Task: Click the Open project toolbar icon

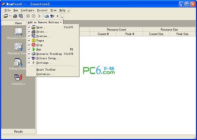Action: [6, 16]
